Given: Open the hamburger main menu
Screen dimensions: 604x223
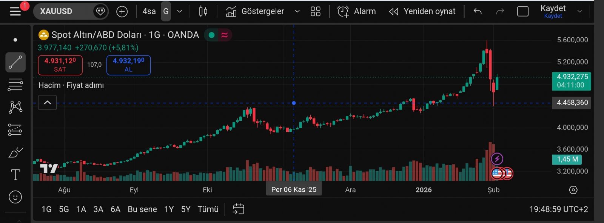Looking at the screenshot, I should tap(15, 11).
